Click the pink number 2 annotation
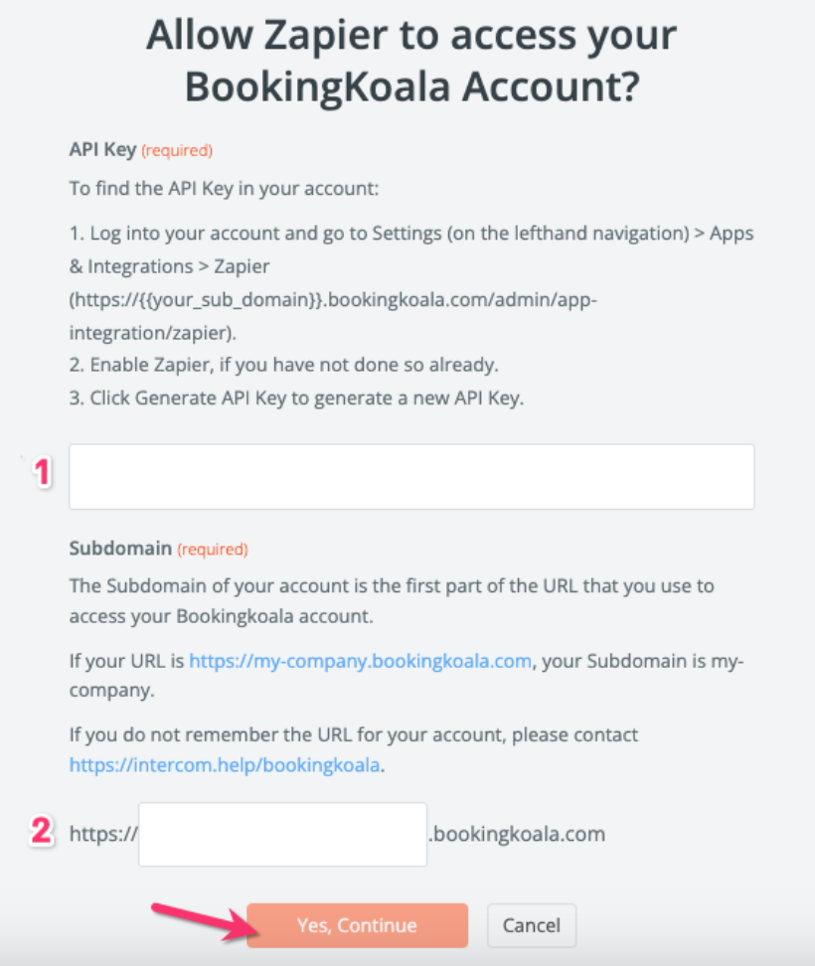The width and height of the screenshot is (815, 966). [x=41, y=831]
